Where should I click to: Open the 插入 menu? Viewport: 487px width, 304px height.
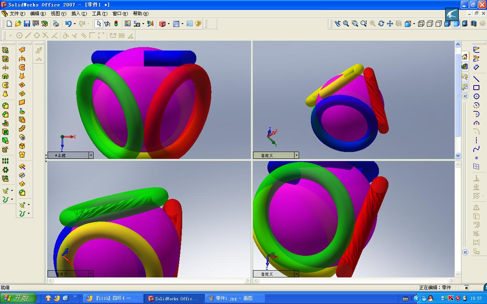point(79,14)
